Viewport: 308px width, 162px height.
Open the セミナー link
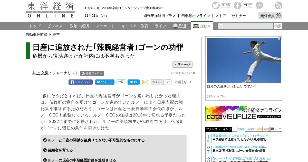[x=239, y=16]
